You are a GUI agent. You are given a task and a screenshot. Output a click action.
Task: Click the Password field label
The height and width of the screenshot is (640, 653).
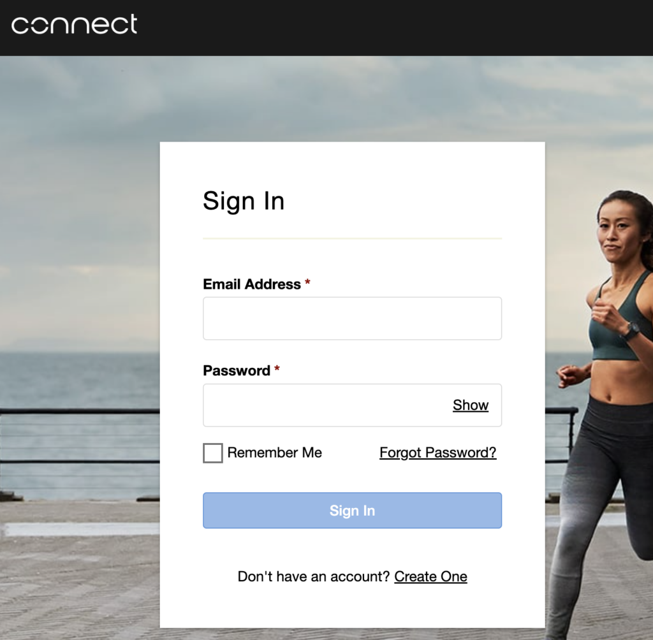pyautogui.click(x=237, y=370)
